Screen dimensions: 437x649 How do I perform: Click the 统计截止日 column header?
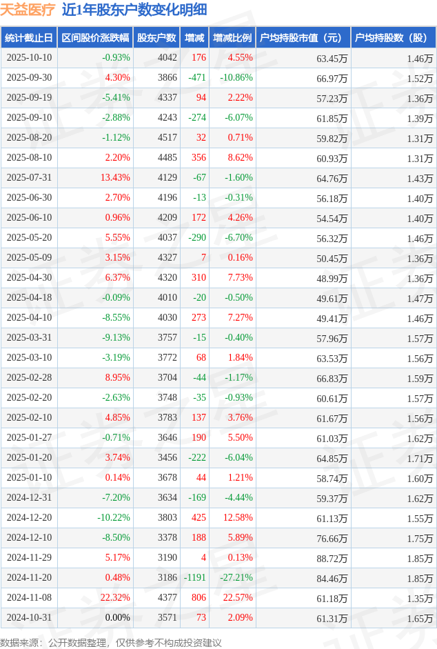29,38
